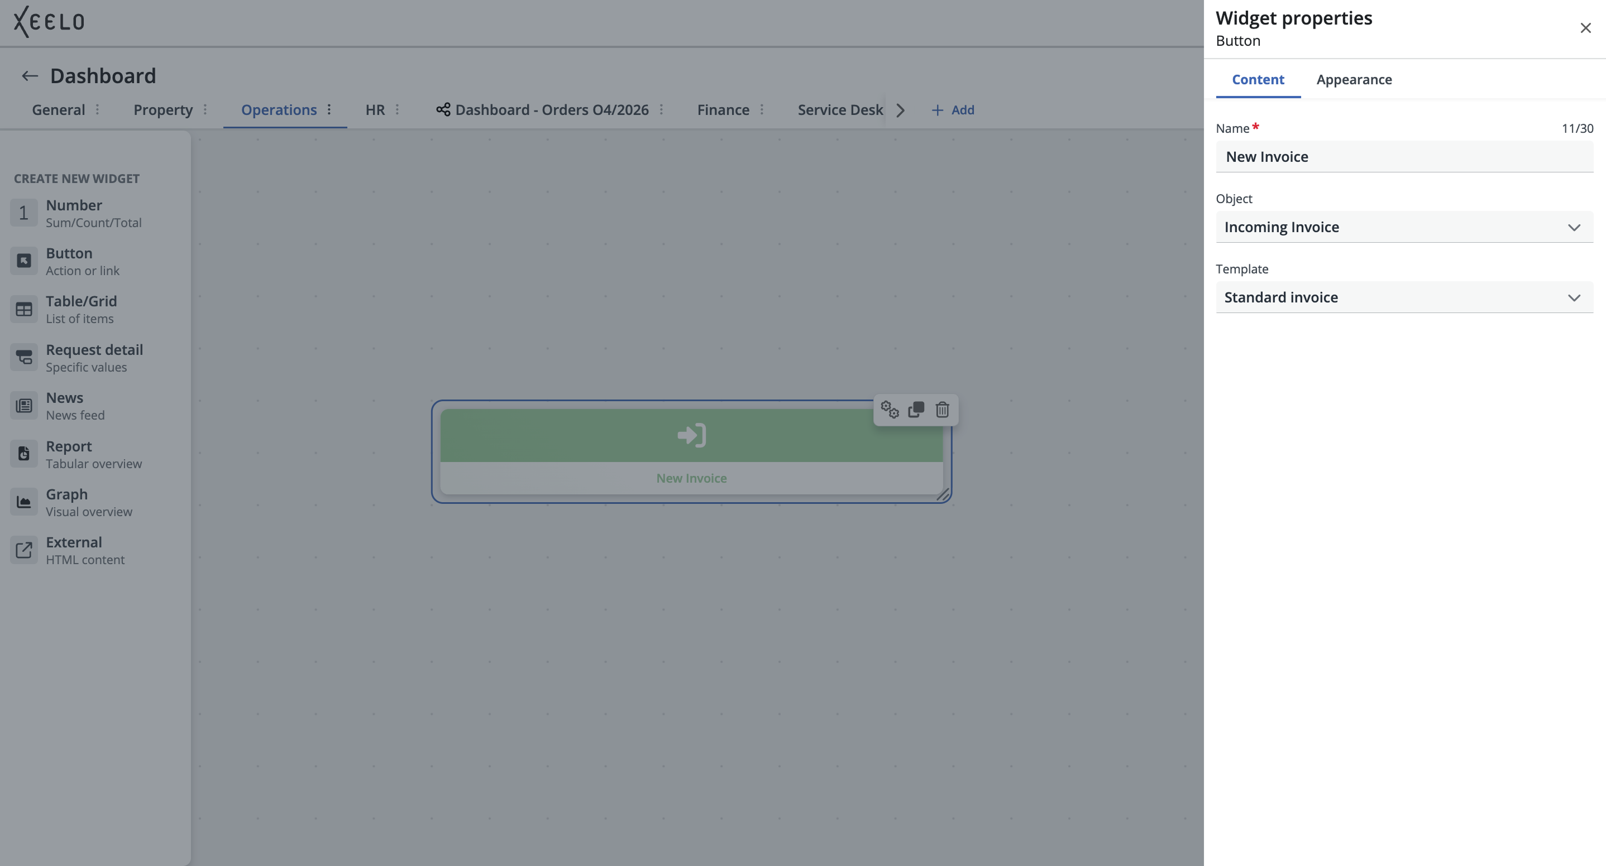Open Operations tab options menu
1606x866 pixels.
(x=329, y=110)
